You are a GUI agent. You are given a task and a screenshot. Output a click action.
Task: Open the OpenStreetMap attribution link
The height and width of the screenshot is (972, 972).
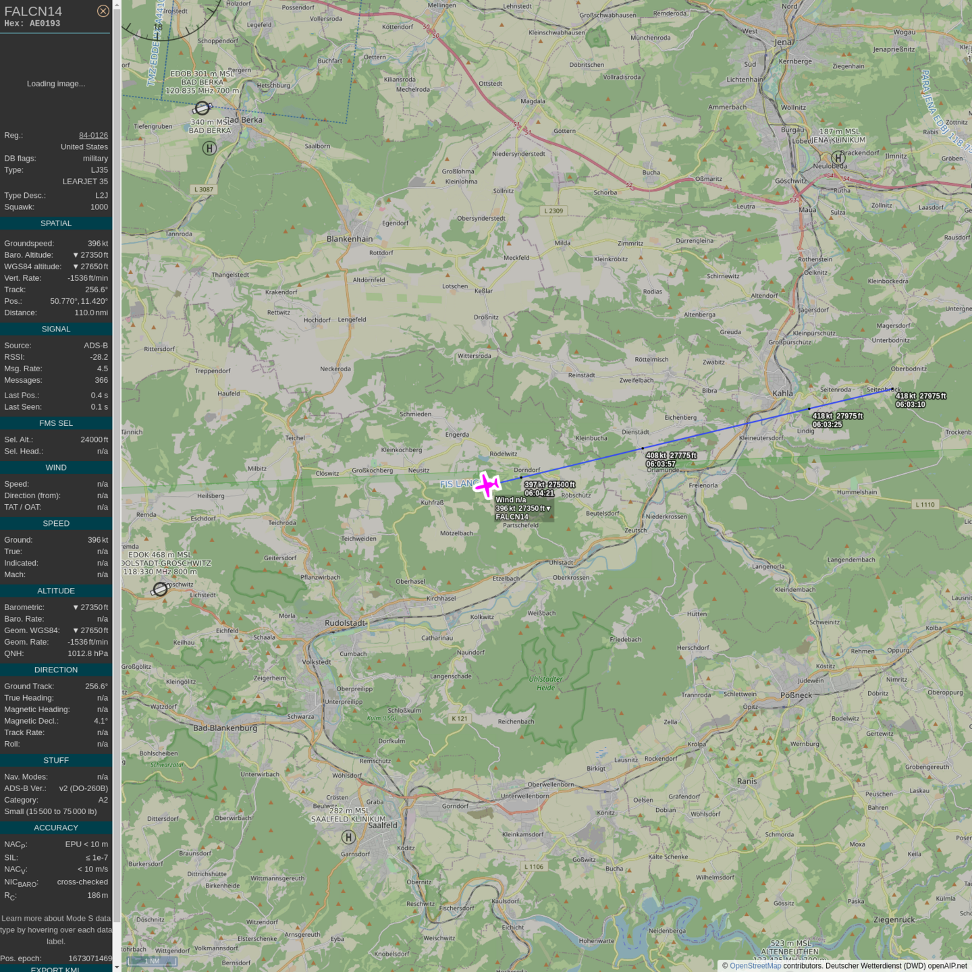tap(755, 966)
